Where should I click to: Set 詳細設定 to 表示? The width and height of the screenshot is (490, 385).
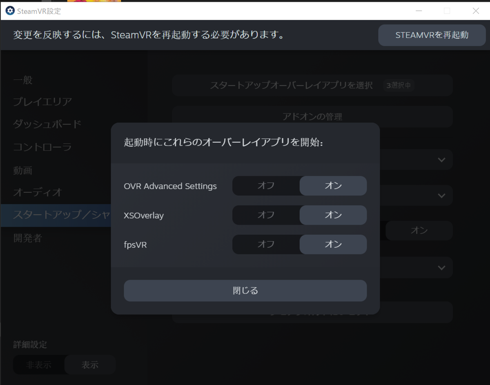pos(90,365)
